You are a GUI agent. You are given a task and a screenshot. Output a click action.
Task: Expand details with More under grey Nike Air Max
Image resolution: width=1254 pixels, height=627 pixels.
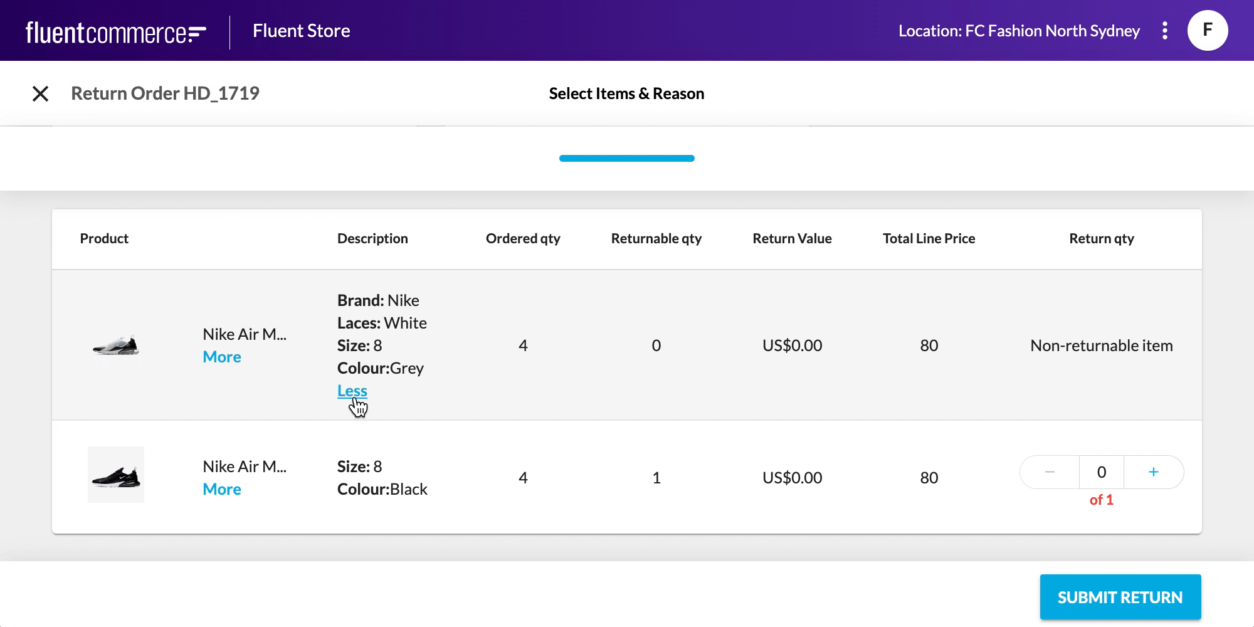pos(221,356)
